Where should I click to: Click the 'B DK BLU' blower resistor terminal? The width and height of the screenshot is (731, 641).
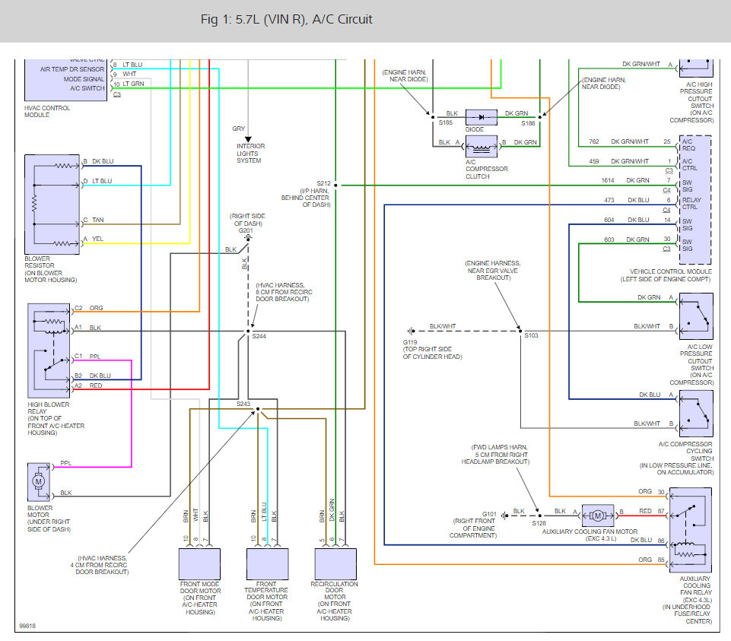(x=98, y=161)
